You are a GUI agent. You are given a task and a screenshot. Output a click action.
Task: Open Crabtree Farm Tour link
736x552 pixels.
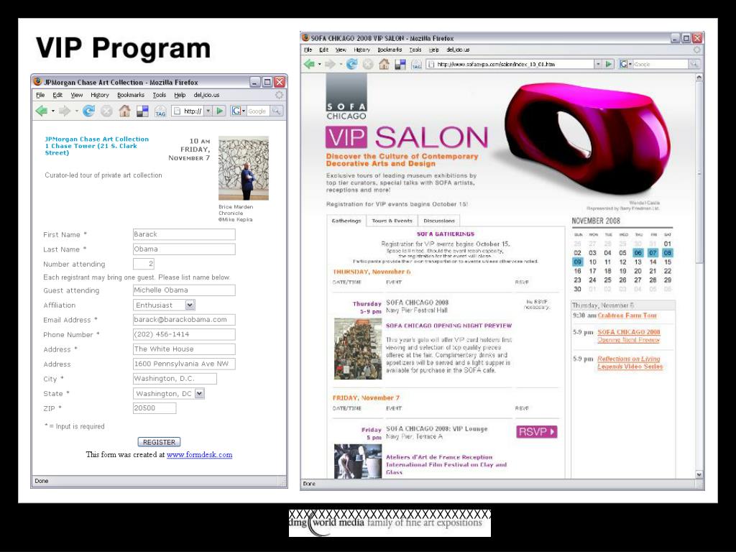(627, 316)
